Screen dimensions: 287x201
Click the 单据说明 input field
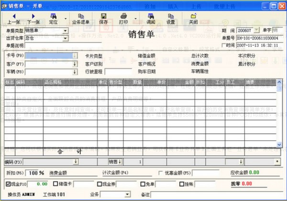pyautogui.click(x=63, y=45)
